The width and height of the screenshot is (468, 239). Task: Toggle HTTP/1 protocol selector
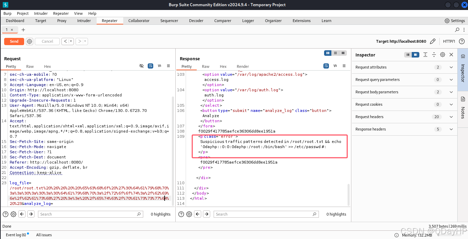449,41
